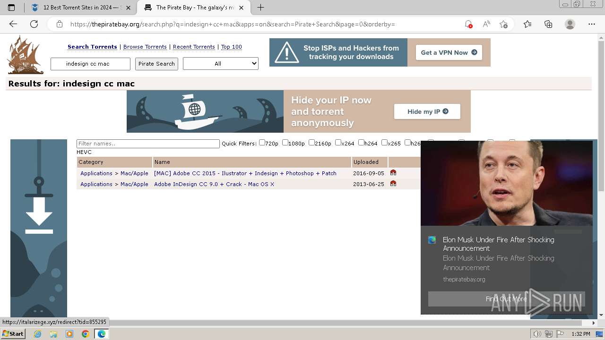Open Collections panel
The height and width of the screenshot is (340, 605).
pyautogui.click(x=548, y=24)
